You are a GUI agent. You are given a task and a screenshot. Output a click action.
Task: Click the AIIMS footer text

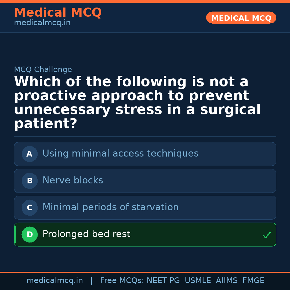tap(227, 281)
